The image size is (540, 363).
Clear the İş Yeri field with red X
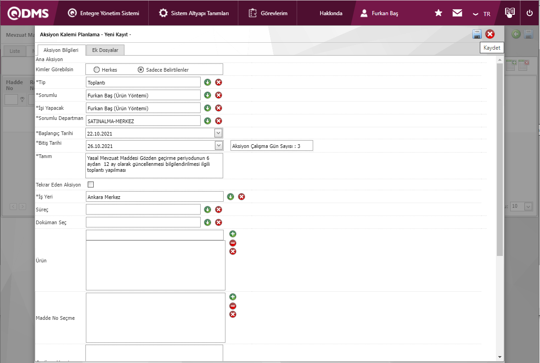coord(242,197)
